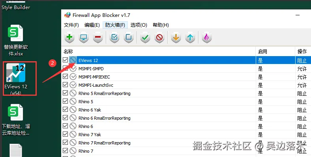Click the 阻止 action cell for EViews 12
Screen dimensions: 311x157
pyautogui.click(x=302, y=60)
